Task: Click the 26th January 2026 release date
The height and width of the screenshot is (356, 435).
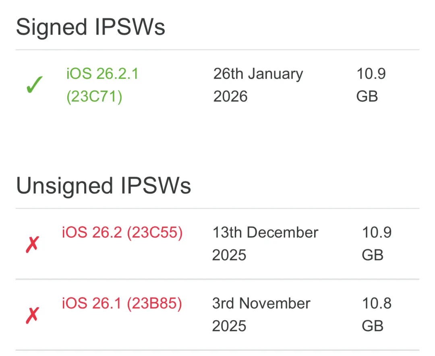Action: tap(258, 85)
